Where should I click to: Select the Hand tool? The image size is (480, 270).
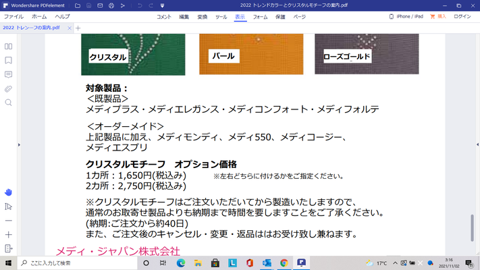tap(8, 192)
